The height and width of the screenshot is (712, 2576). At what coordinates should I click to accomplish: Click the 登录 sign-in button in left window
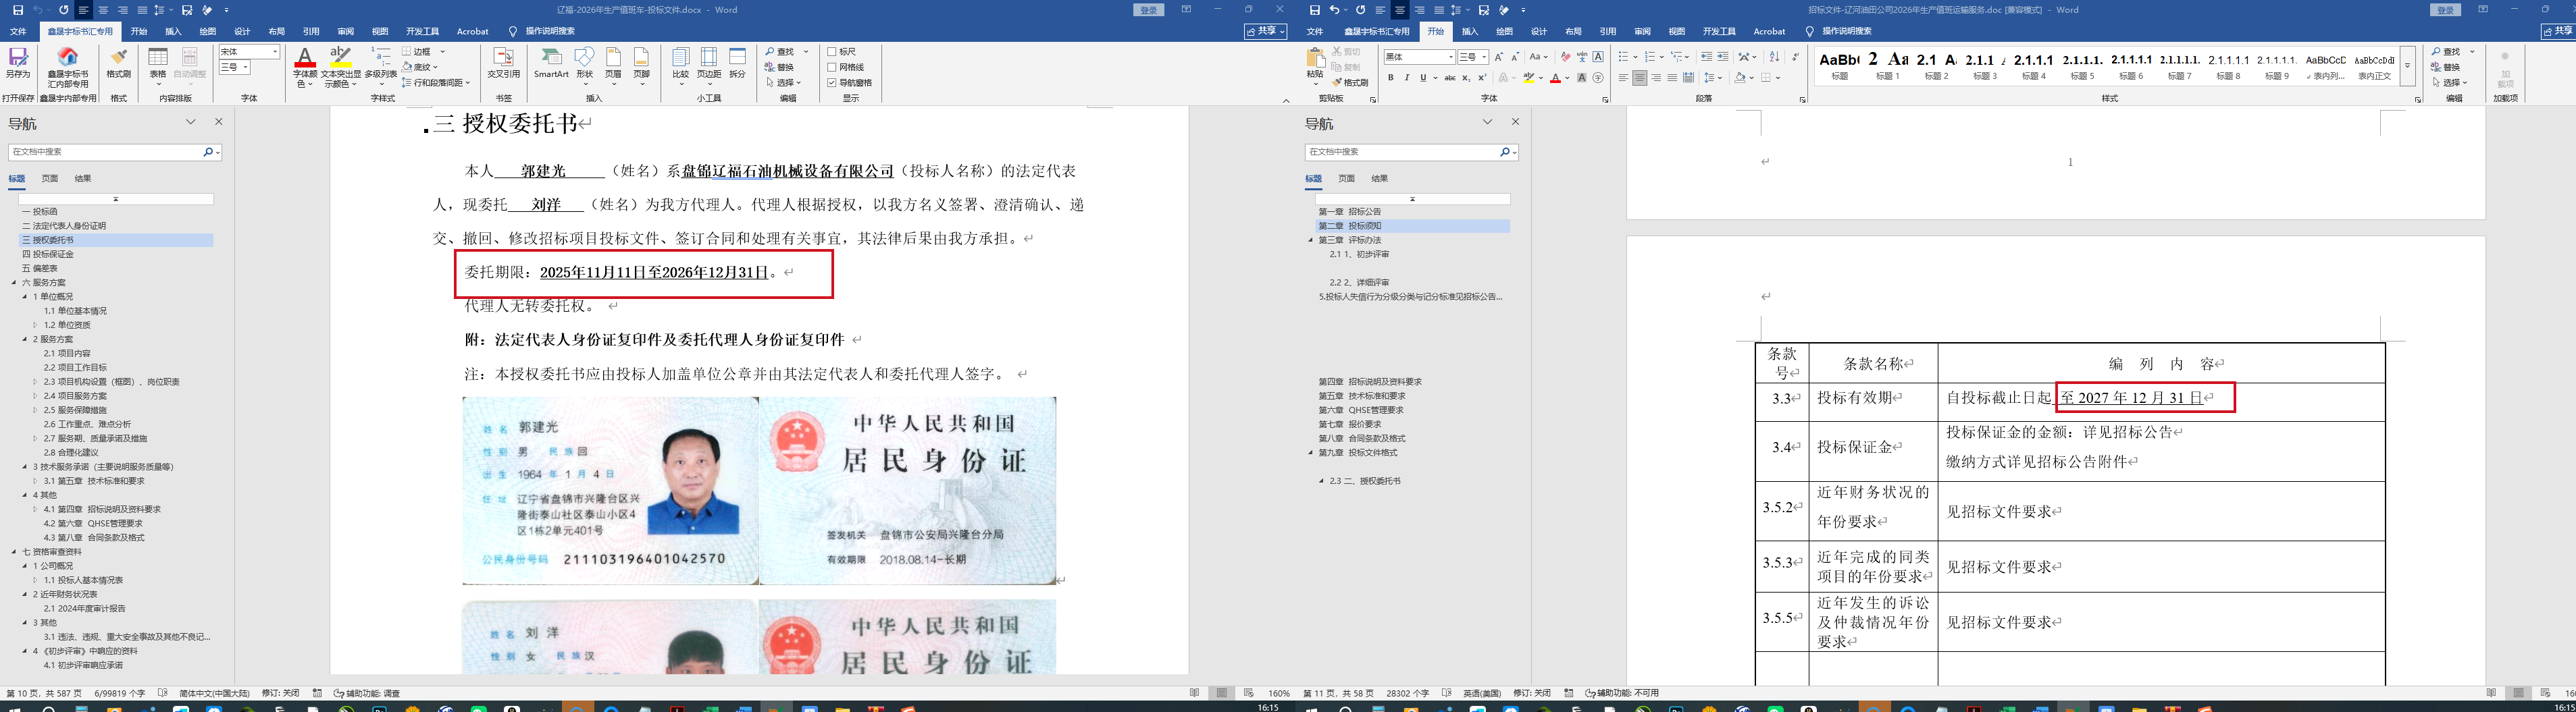(1149, 10)
